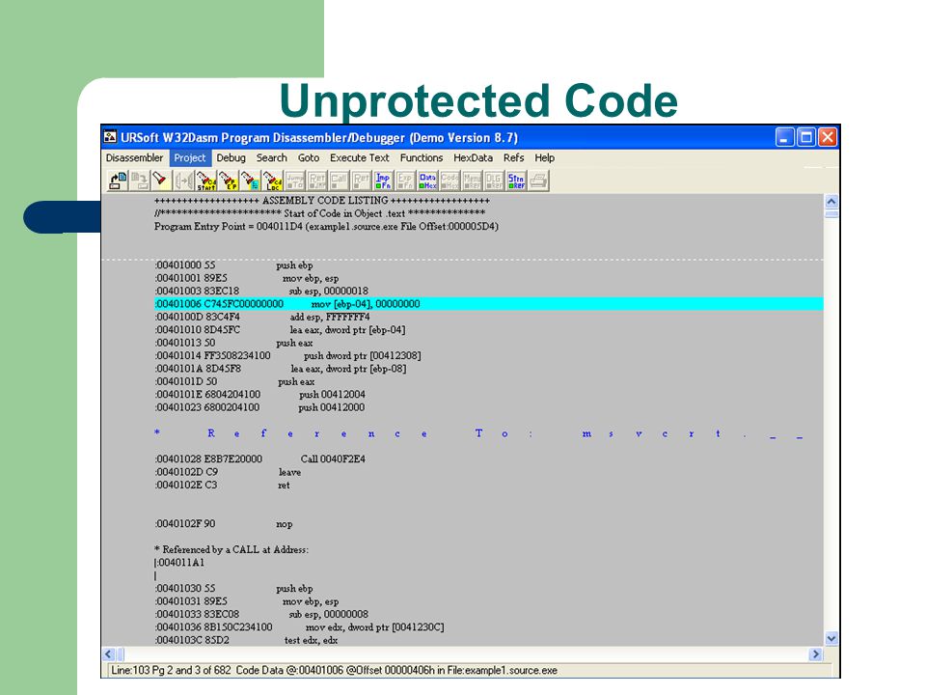Click the horizontal scrollbar right arrow

(816, 654)
